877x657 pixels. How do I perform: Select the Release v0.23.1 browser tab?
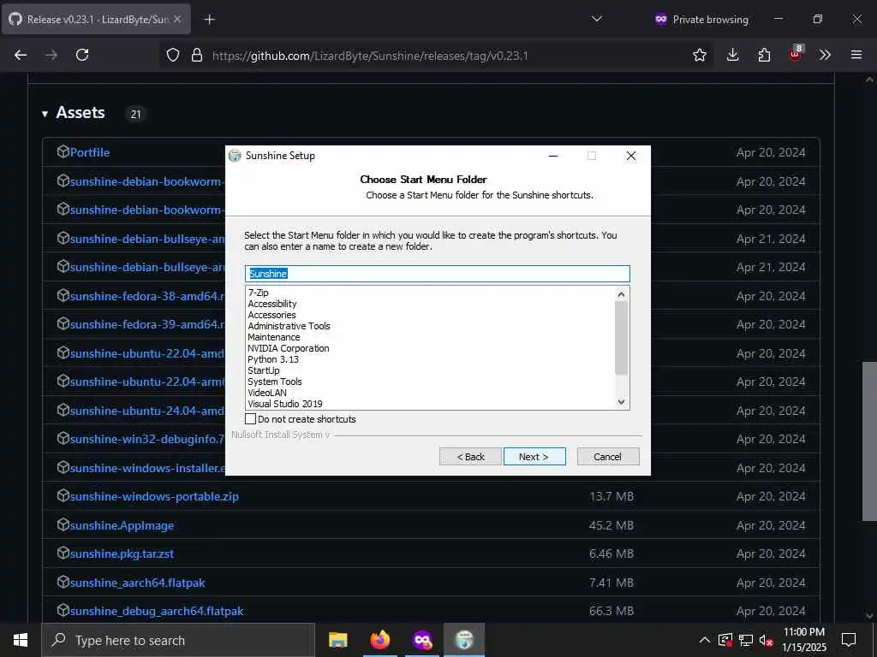point(96,19)
